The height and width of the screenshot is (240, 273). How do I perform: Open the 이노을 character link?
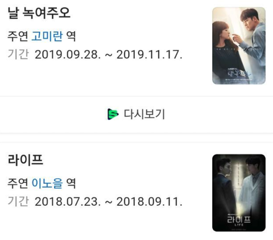(x=47, y=183)
